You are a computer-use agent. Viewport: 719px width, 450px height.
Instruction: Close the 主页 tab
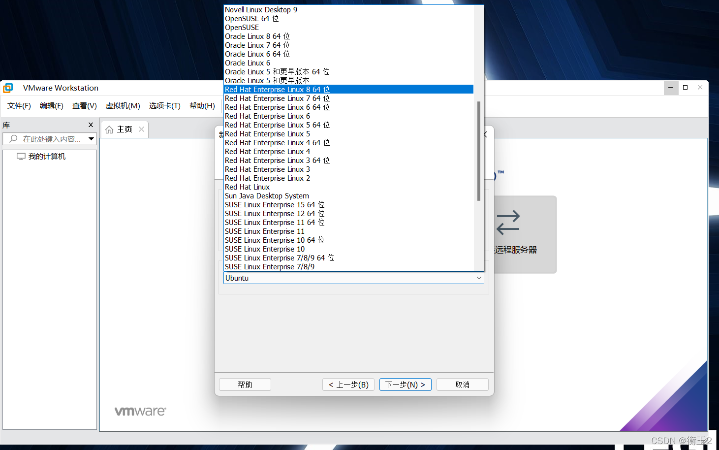tap(142, 129)
